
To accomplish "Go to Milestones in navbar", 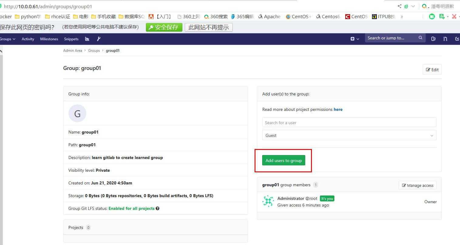I will tap(49, 39).
